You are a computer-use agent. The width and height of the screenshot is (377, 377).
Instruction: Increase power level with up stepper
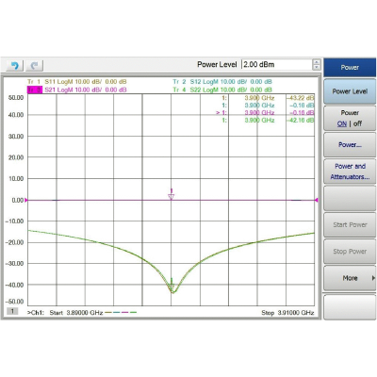click(x=317, y=61)
